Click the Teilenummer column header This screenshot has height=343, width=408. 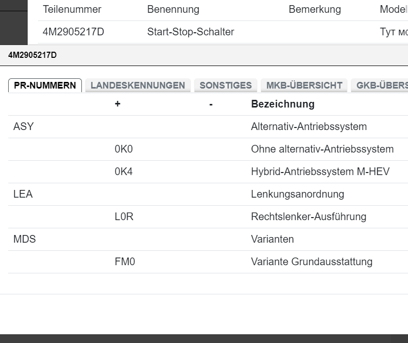point(72,10)
